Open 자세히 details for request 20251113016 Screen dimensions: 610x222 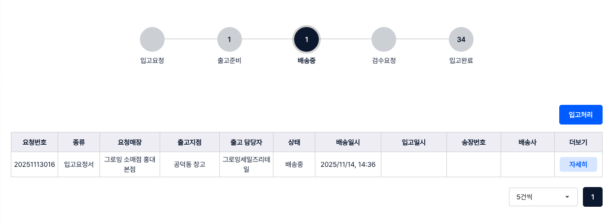click(578, 164)
